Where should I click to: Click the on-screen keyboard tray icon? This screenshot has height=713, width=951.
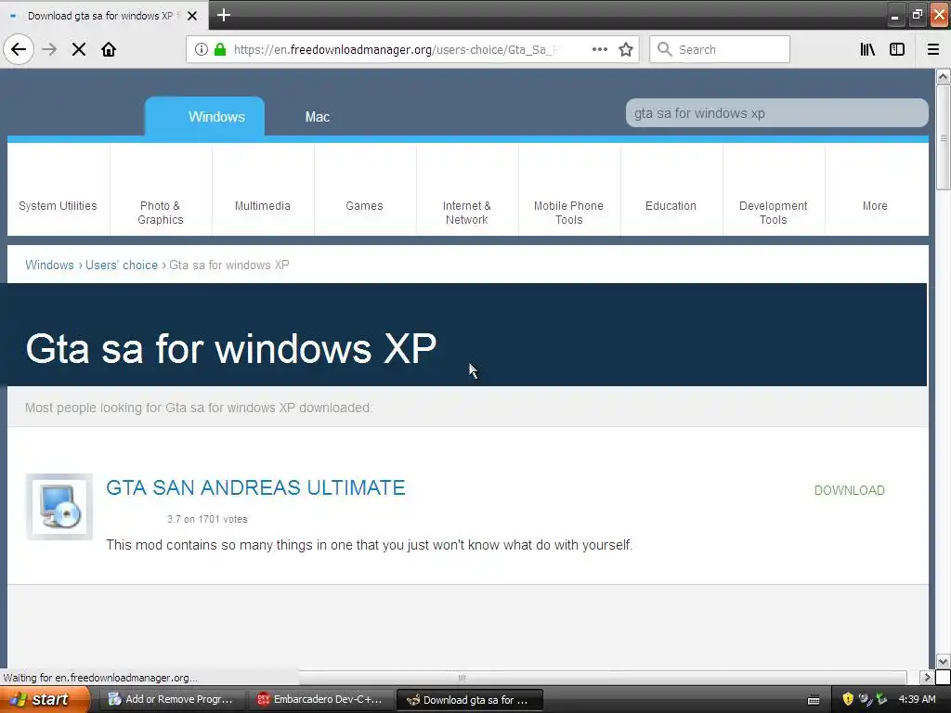(x=814, y=700)
